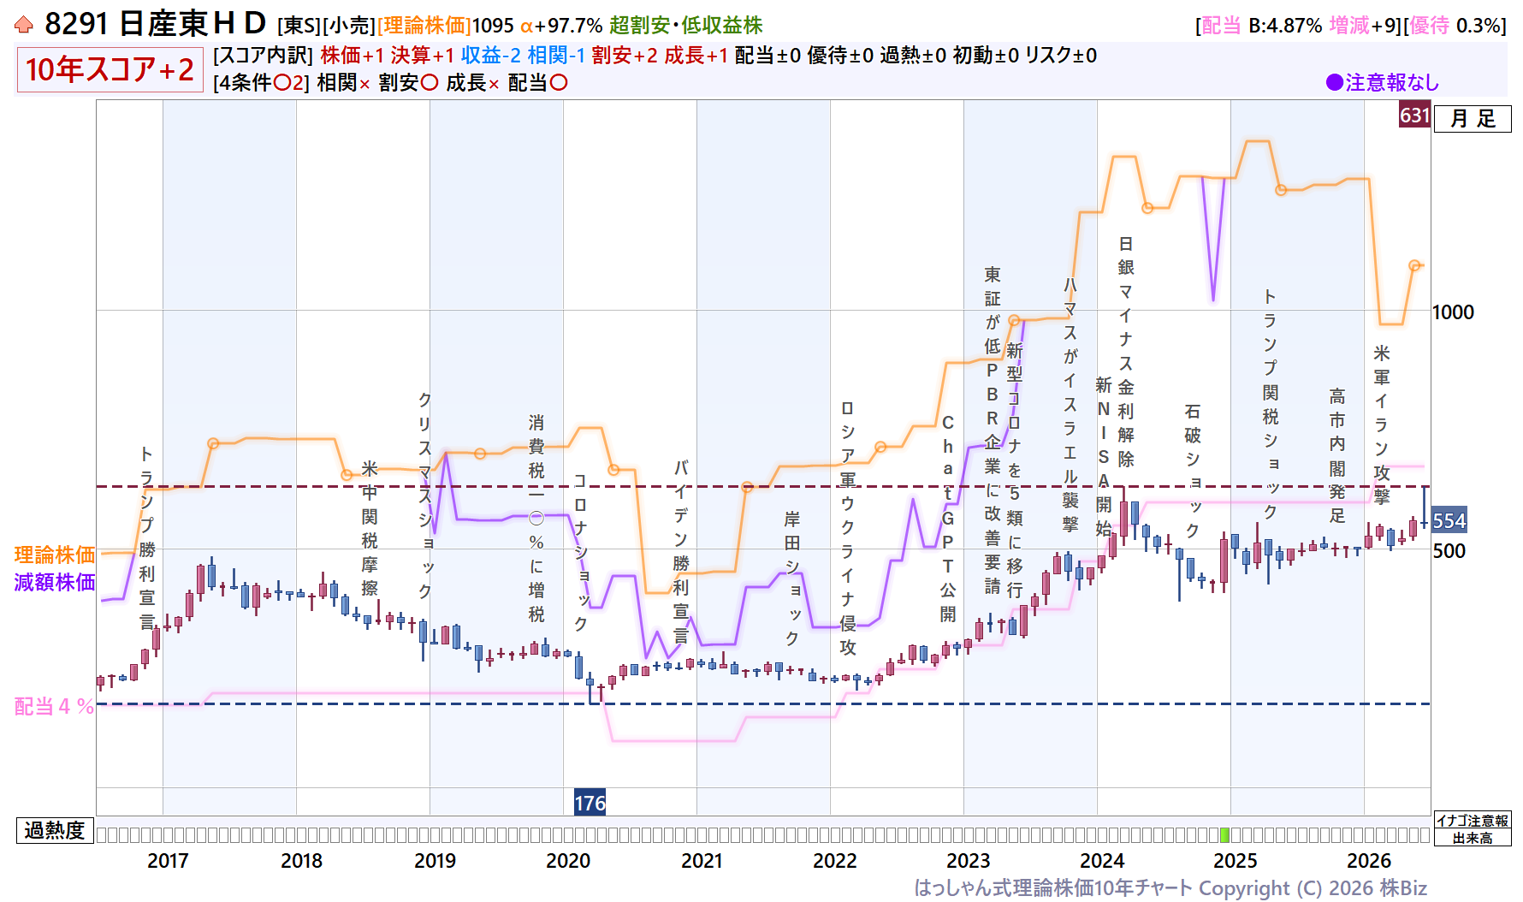The height and width of the screenshot is (902, 1523).
Task: Click the 過熱度 label box
Action: pos(55,830)
